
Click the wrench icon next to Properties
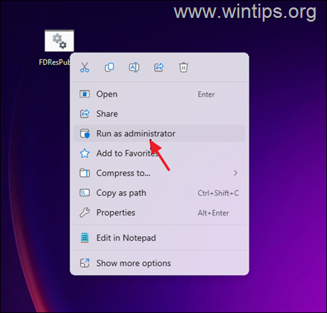[x=85, y=212]
